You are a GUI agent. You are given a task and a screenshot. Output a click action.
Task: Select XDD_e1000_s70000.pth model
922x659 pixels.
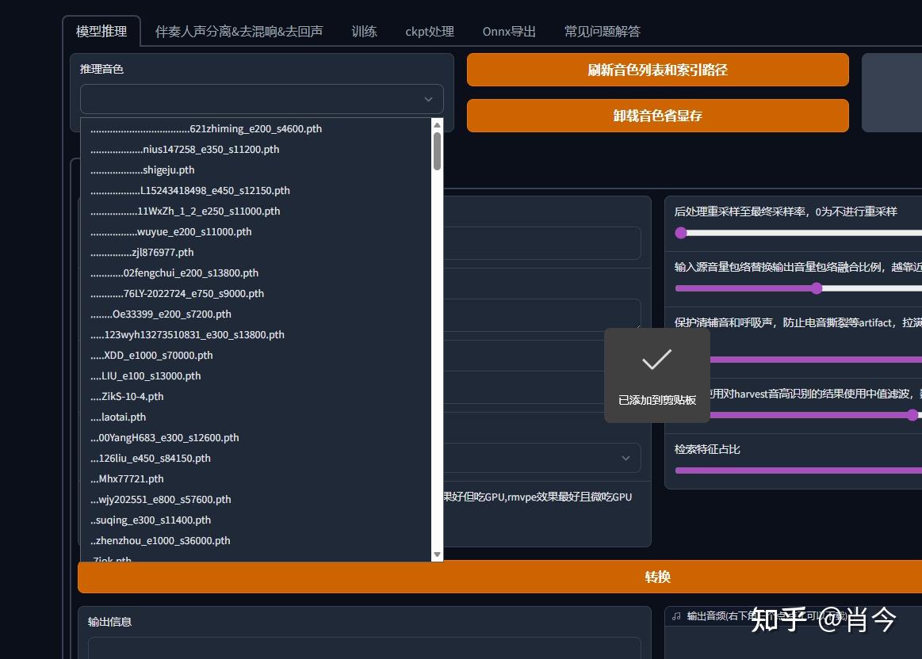pyautogui.click(x=256, y=355)
